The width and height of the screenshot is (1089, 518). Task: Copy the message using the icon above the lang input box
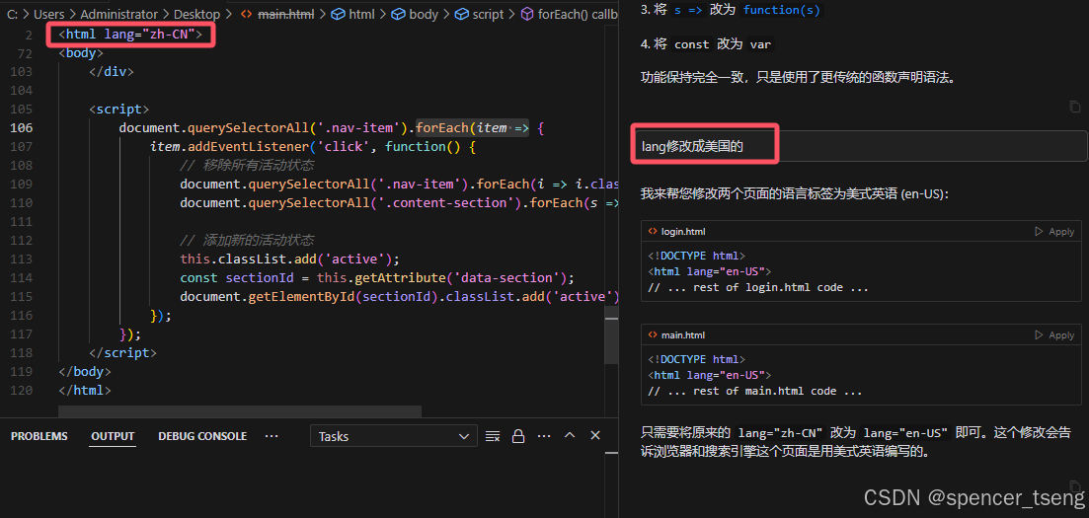pos(1075,107)
